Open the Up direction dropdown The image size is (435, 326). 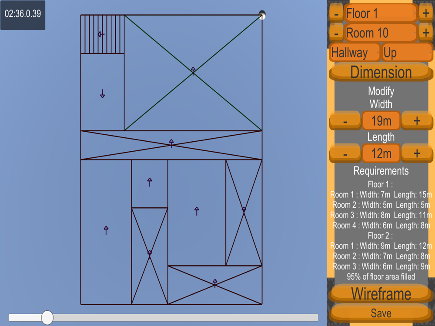407,53
